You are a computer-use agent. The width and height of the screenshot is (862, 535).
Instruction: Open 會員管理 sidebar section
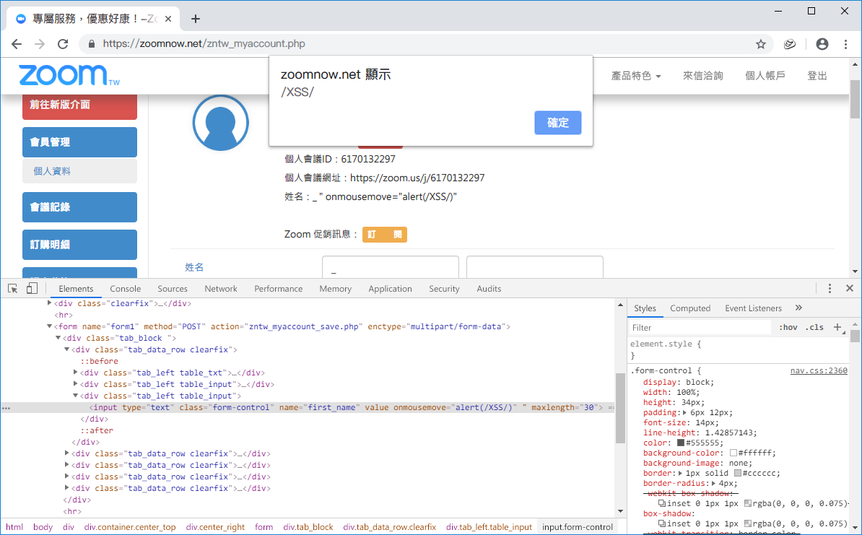tap(79, 142)
